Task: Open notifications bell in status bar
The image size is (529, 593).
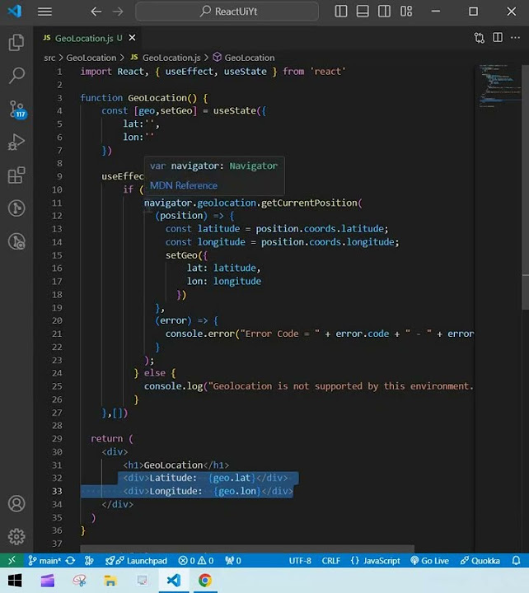Action: 516,561
